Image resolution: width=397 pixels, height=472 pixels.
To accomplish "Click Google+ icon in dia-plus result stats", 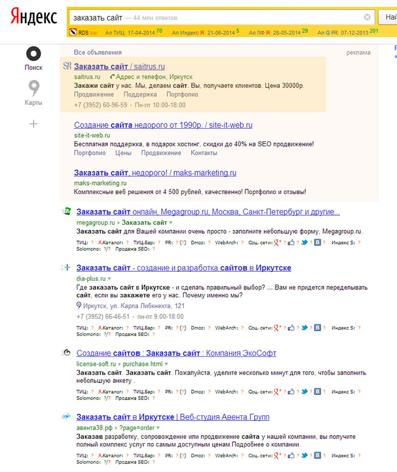I will coord(277,327).
